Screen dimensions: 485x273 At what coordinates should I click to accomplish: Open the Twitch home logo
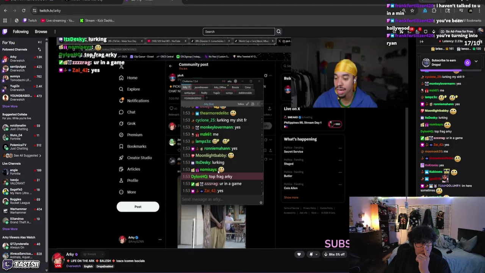point(5,32)
